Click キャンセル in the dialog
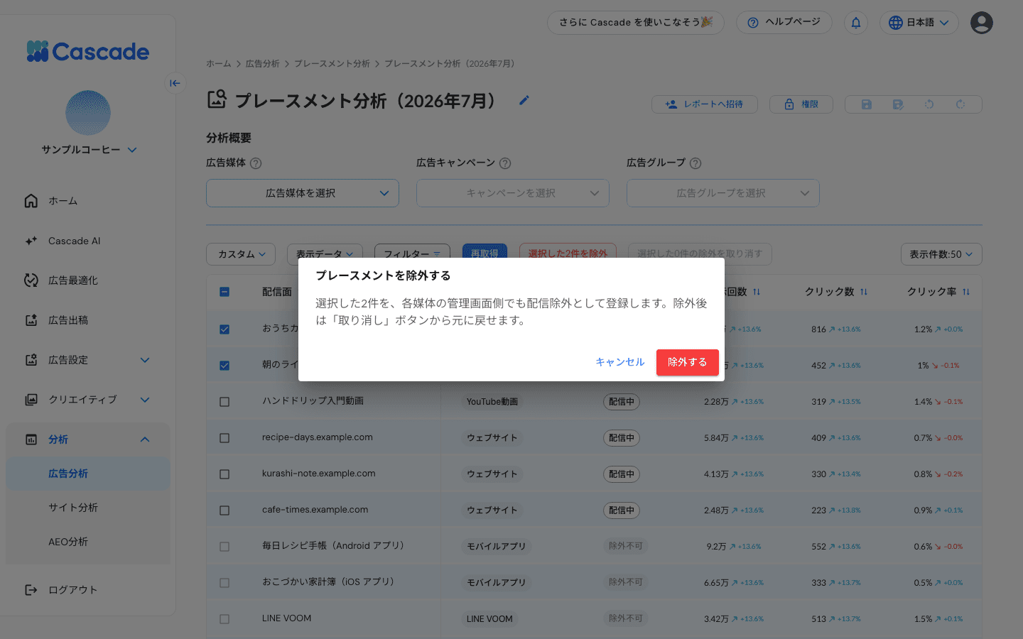The width and height of the screenshot is (1023, 639). pyautogui.click(x=619, y=362)
